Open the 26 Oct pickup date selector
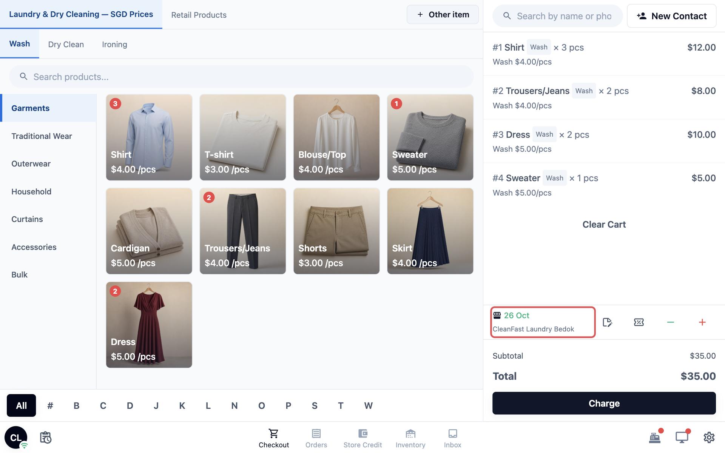Viewport: 725px width, 453px height. click(x=543, y=322)
